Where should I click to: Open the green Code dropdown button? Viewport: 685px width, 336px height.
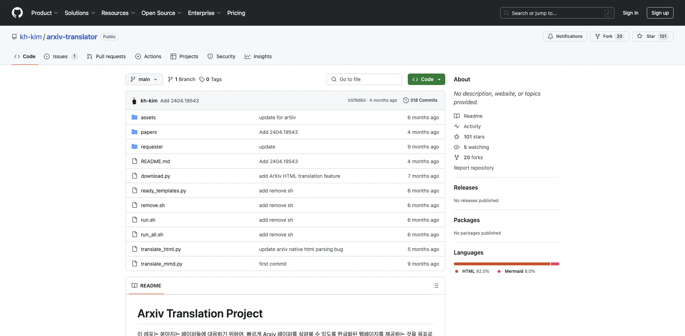click(426, 79)
